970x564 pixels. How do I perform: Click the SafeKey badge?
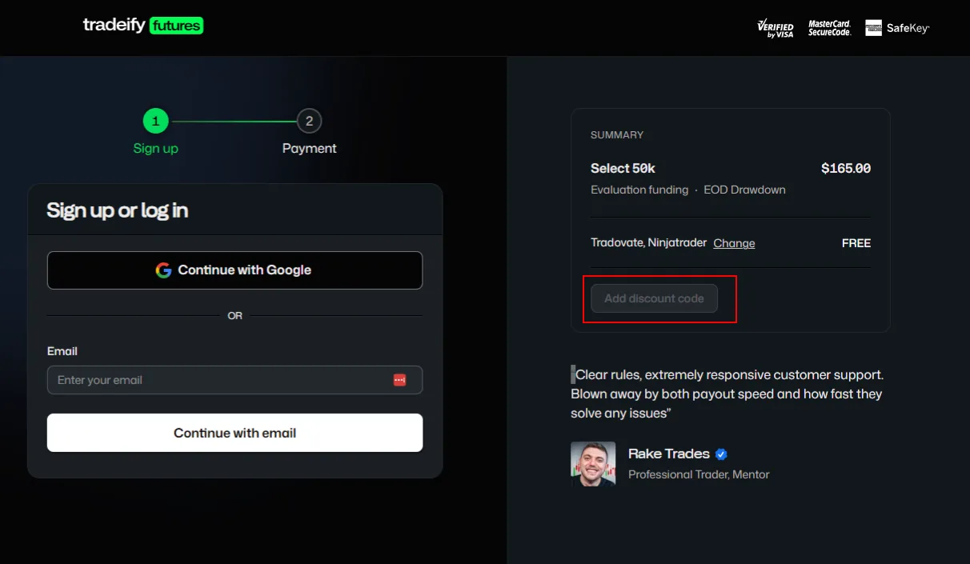point(897,28)
